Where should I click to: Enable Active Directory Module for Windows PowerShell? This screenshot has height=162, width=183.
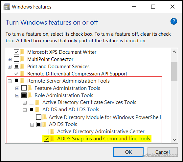[x=39, y=117]
